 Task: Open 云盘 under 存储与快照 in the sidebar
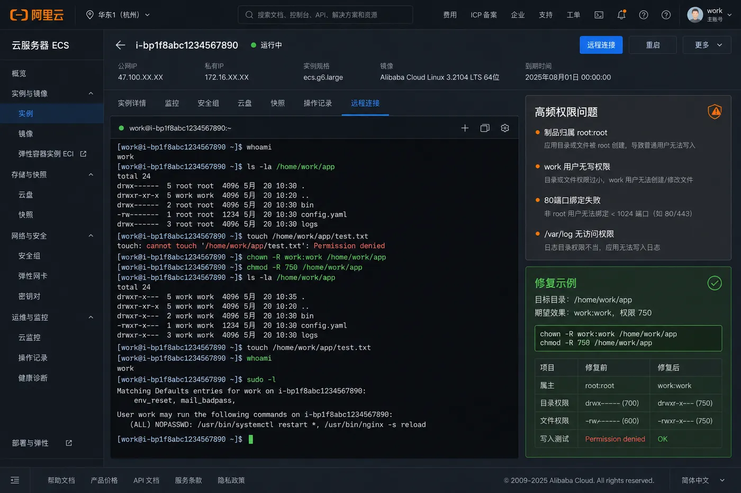[x=26, y=194]
